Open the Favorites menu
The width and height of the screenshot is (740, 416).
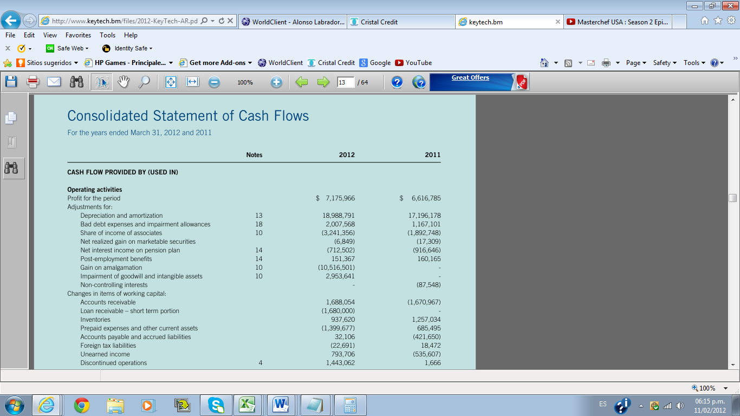78,35
